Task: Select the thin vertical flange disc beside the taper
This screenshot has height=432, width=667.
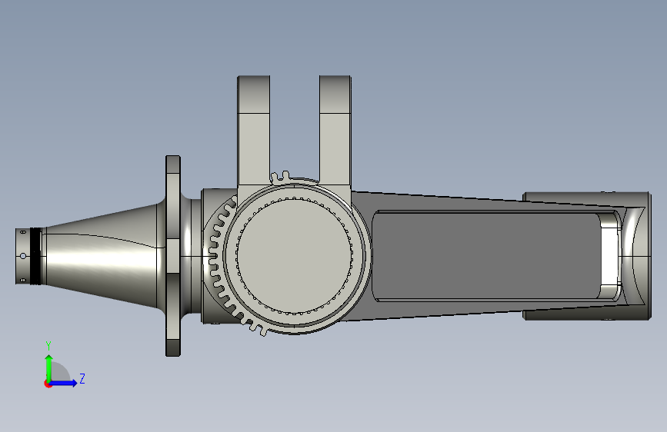Action: [x=172, y=255]
